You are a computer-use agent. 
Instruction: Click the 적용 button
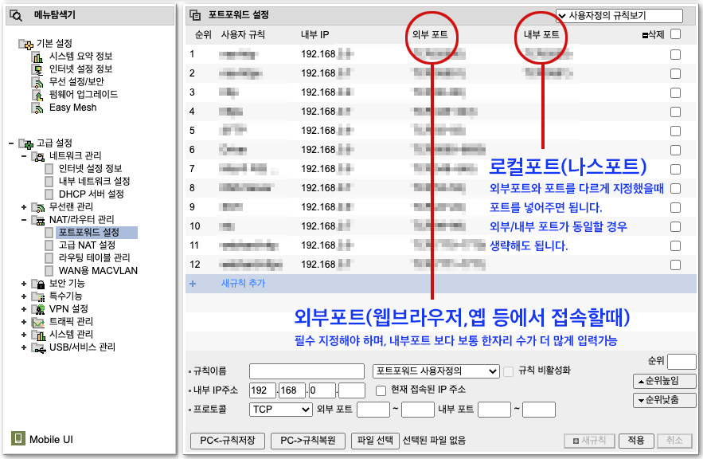pos(636,441)
